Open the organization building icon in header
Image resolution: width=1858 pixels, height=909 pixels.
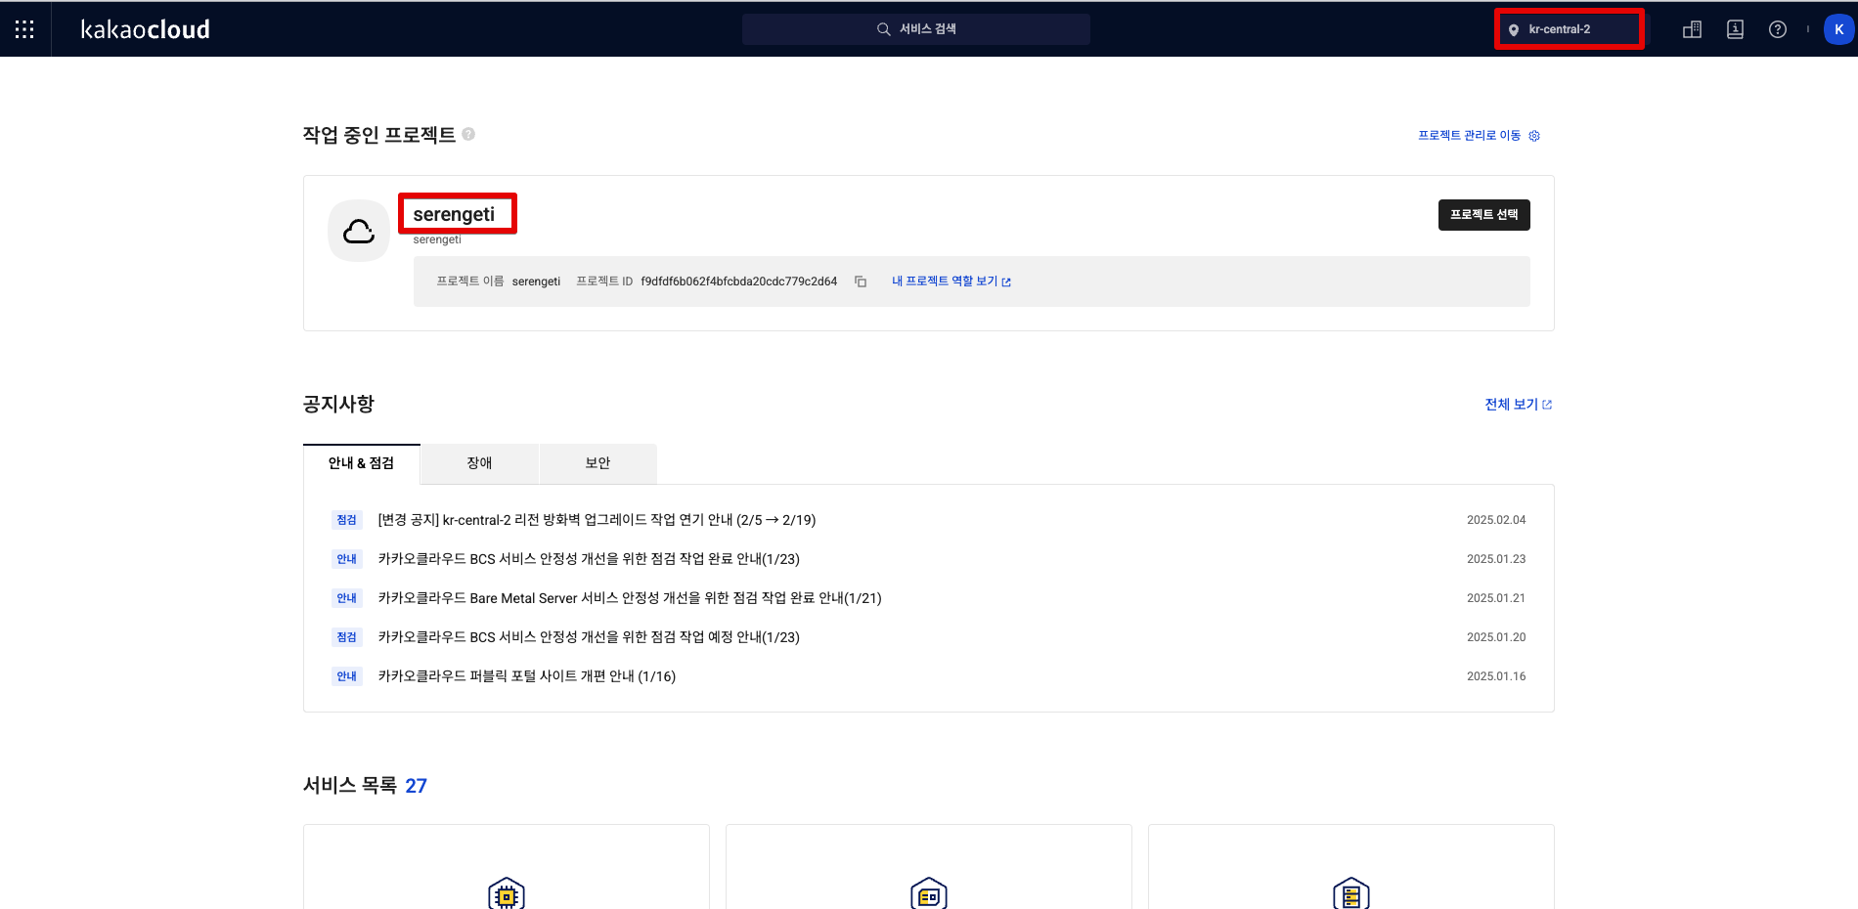pos(1692,29)
